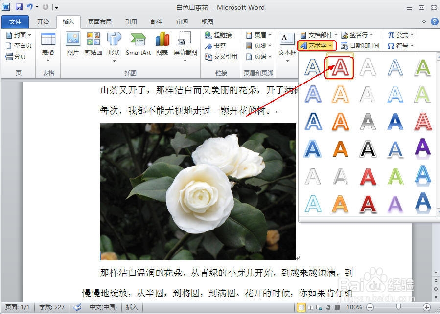
Task: Click the Save icon in quick access toolbar
Action: tap(19, 7)
